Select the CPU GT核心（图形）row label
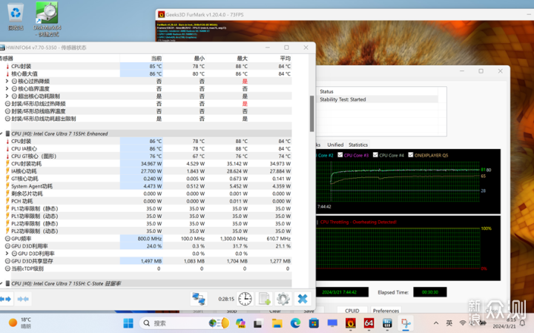 pos(33,156)
